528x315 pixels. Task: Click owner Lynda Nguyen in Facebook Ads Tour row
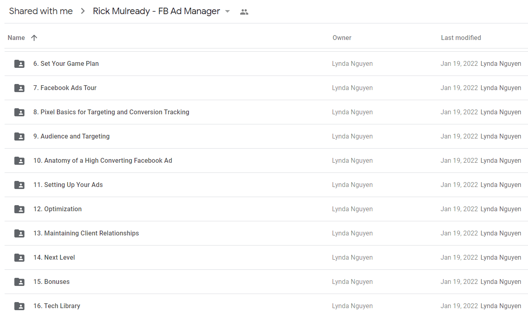(352, 88)
